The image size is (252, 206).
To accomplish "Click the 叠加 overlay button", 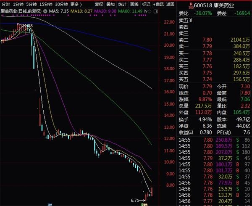I will (110, 4).
